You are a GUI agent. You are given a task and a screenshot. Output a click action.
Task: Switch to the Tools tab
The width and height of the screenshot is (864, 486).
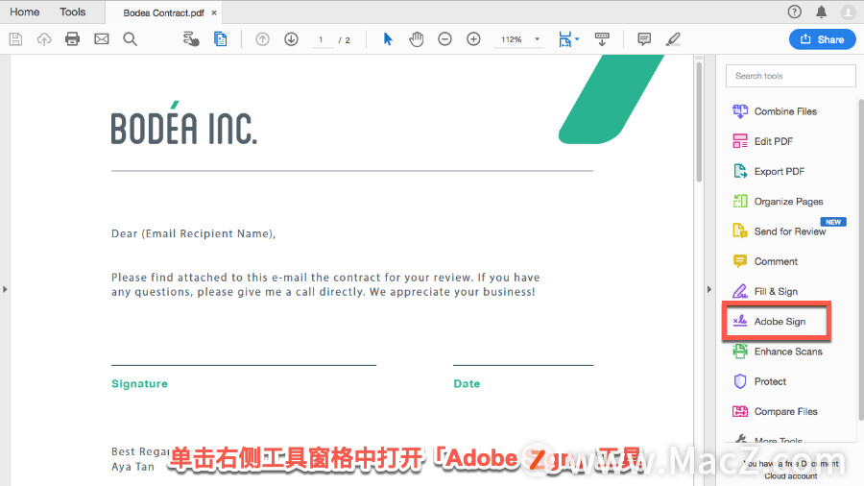point(73,12)
